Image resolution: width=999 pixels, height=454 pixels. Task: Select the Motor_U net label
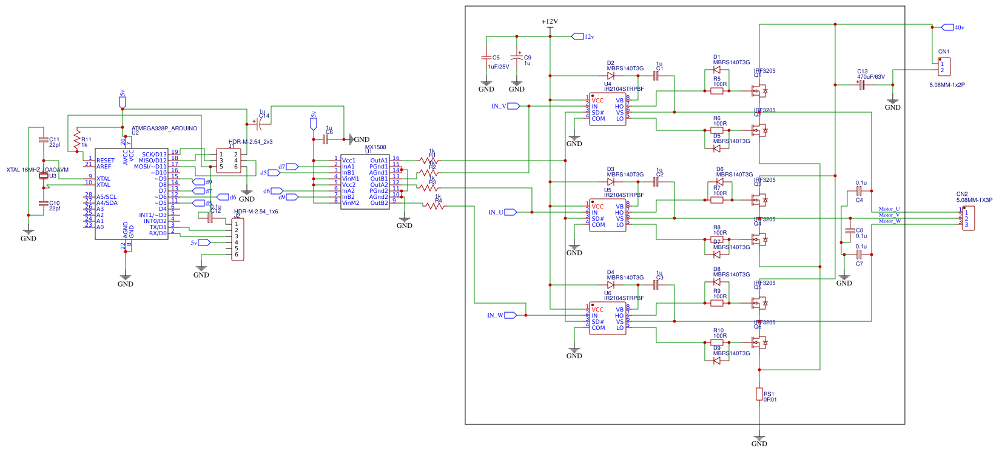[889, 209]
